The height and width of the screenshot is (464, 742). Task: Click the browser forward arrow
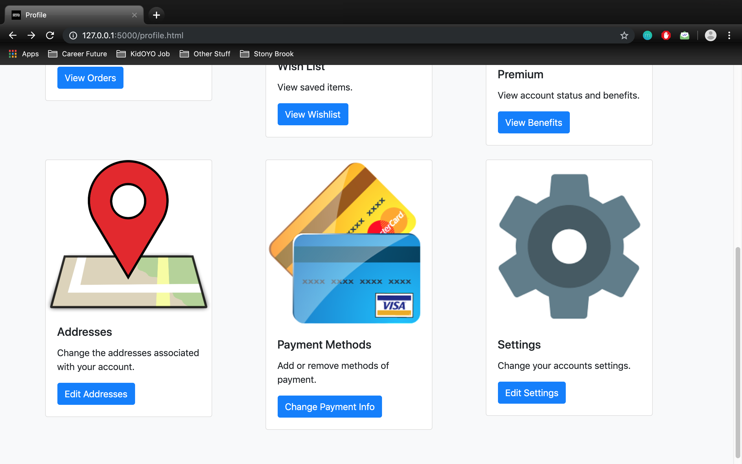click(x=31, y=35)
